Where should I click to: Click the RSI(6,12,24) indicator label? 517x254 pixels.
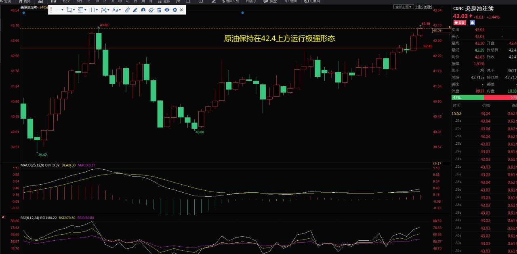point(30,218)
